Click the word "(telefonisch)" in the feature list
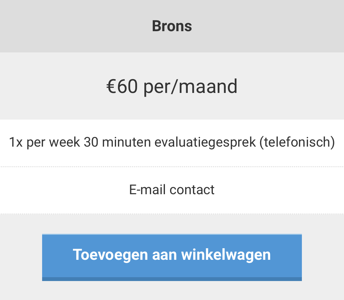This screenshot has height=300, width=344. [297, 142]
